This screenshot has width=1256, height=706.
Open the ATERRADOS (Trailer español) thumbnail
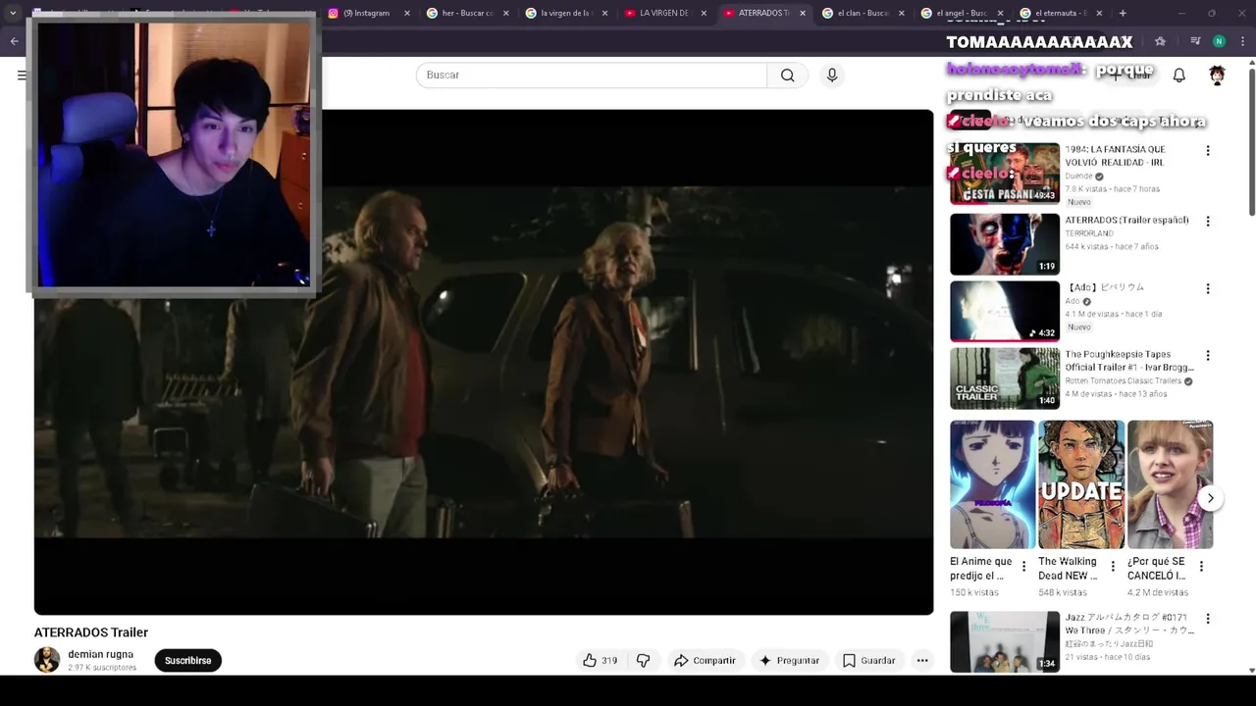click(1004, 244)
